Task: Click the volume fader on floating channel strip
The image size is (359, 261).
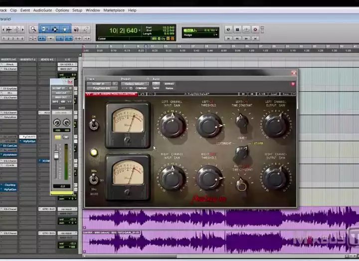Action: (56, 155)
